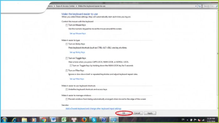The width and height of the screenshot is (219, 123).
Task: Click the Cancel button
Action: click(x=137, y=113)
